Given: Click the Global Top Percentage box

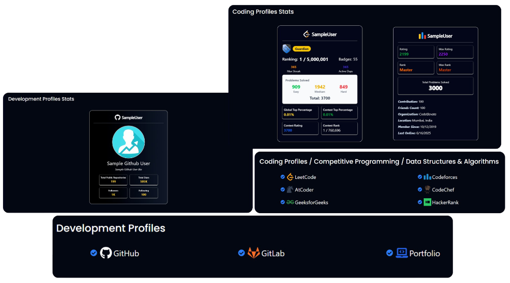Looking at the screenshot, I should tap(300, 112).
